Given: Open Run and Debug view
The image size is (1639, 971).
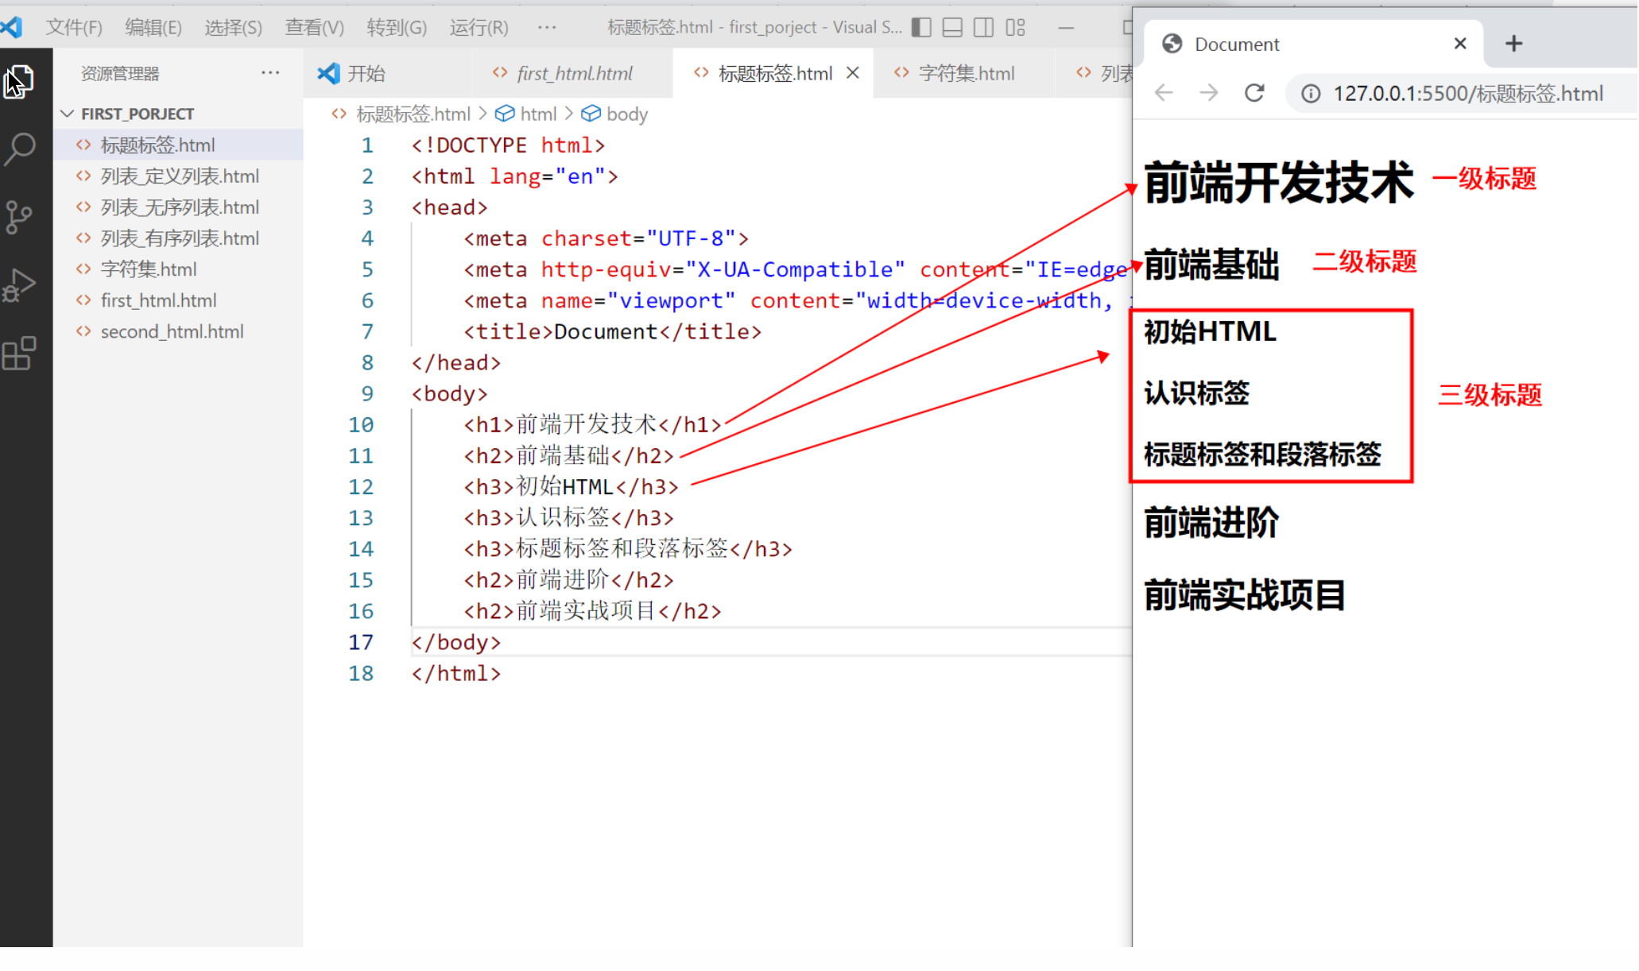Looking at the screenshot, I should tap(20, 284).
